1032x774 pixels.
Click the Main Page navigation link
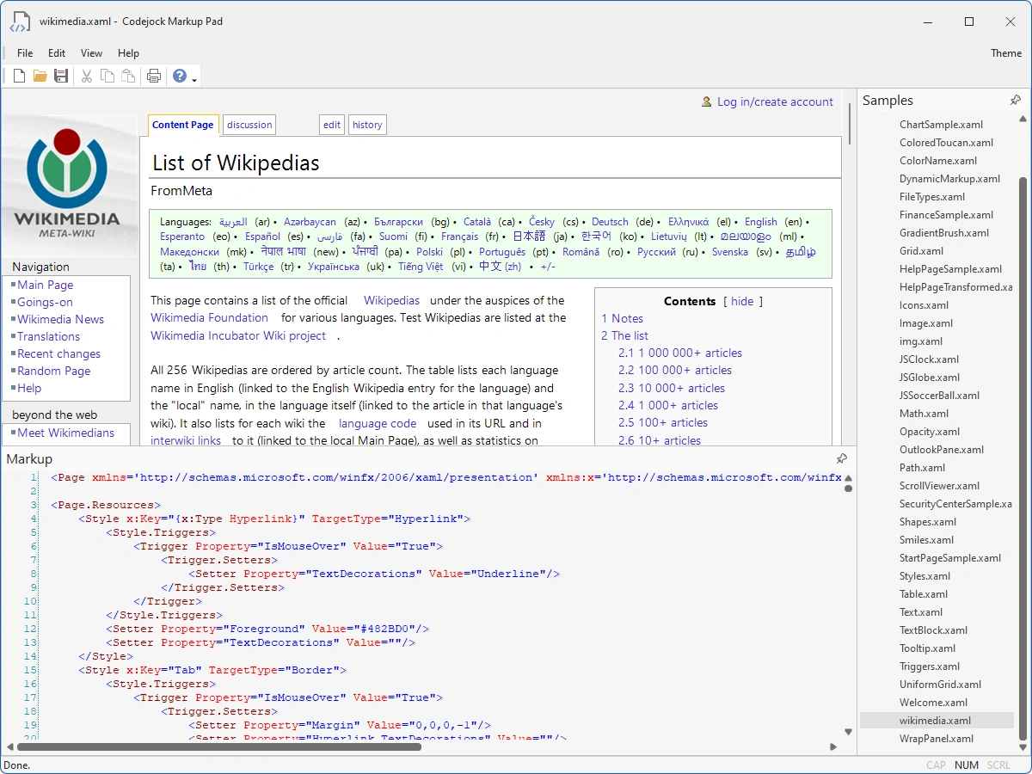click(46, 285)
